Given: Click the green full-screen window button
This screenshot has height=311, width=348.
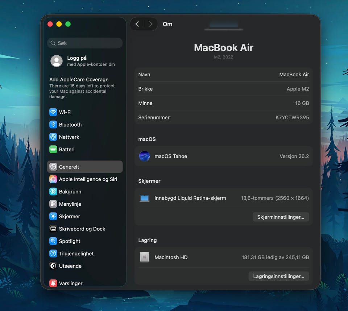Looking at the screenshot, I should point(68,24).
